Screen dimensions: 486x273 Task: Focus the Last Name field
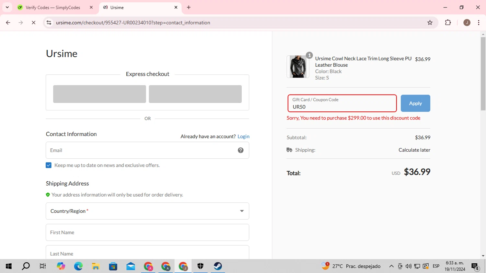147,253
